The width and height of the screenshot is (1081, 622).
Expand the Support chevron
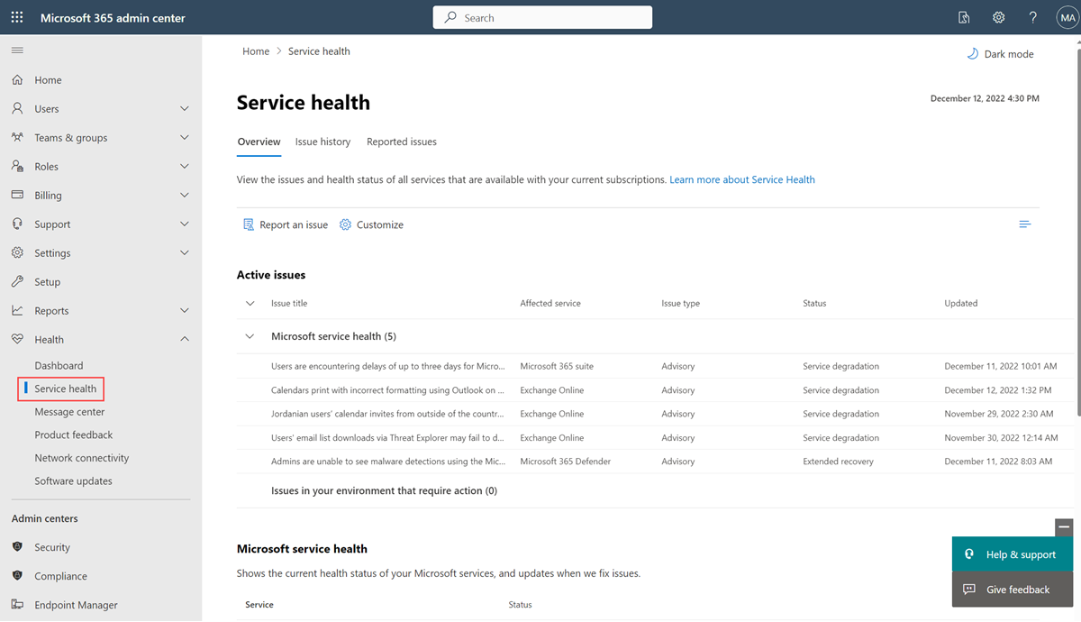coord(185,224)
